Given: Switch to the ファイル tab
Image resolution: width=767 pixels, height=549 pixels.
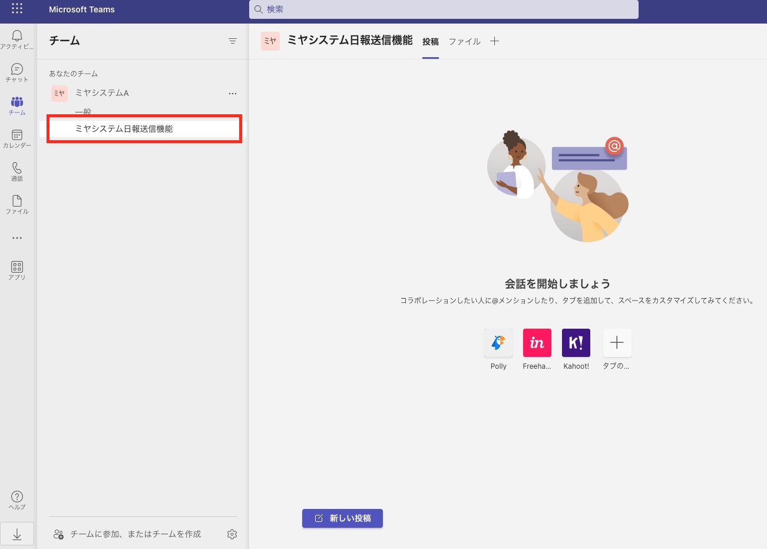Looking at the screenshot, I should point(465,41).
